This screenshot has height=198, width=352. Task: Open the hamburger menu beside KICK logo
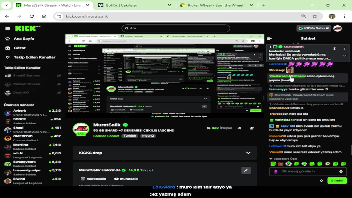pyautogui.click(x=8, y=28)
